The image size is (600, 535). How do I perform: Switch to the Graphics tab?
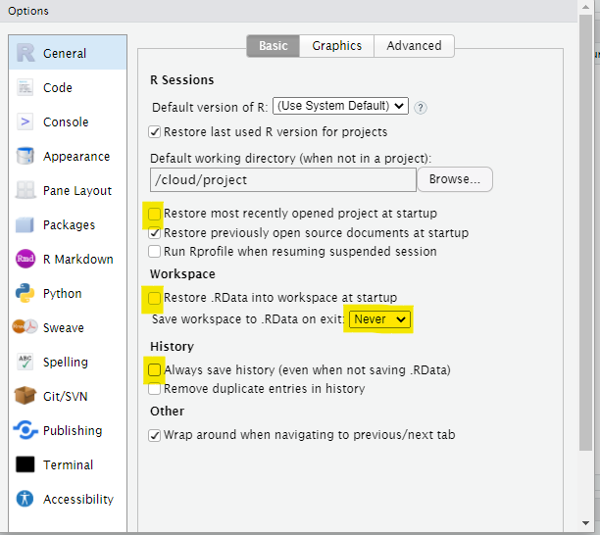coord(336,46)
